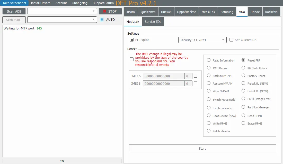Viewport: 283px width, 164px height.
Task: Select Root Device (New) option
Action: (x=209, y=116)
